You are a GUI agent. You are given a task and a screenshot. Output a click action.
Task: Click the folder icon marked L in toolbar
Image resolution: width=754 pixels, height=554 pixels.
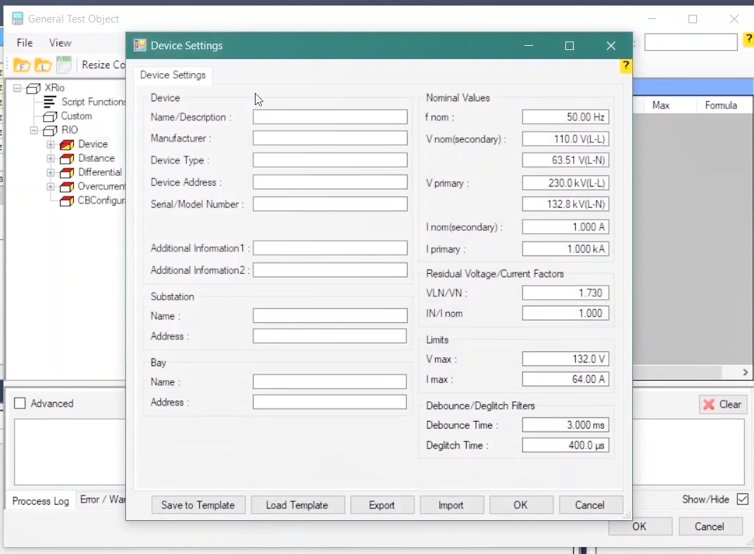(43, 65)
